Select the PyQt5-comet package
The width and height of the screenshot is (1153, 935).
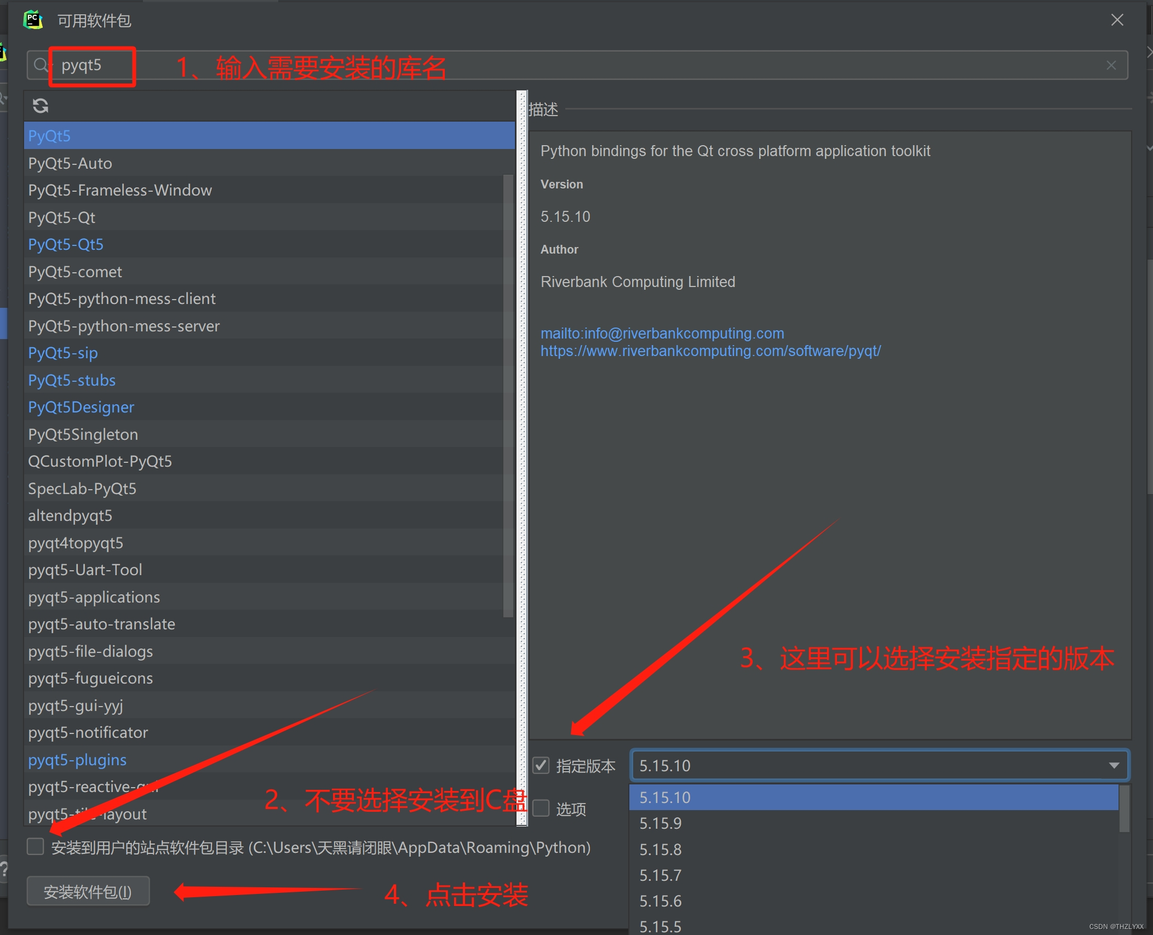point(264,271)
